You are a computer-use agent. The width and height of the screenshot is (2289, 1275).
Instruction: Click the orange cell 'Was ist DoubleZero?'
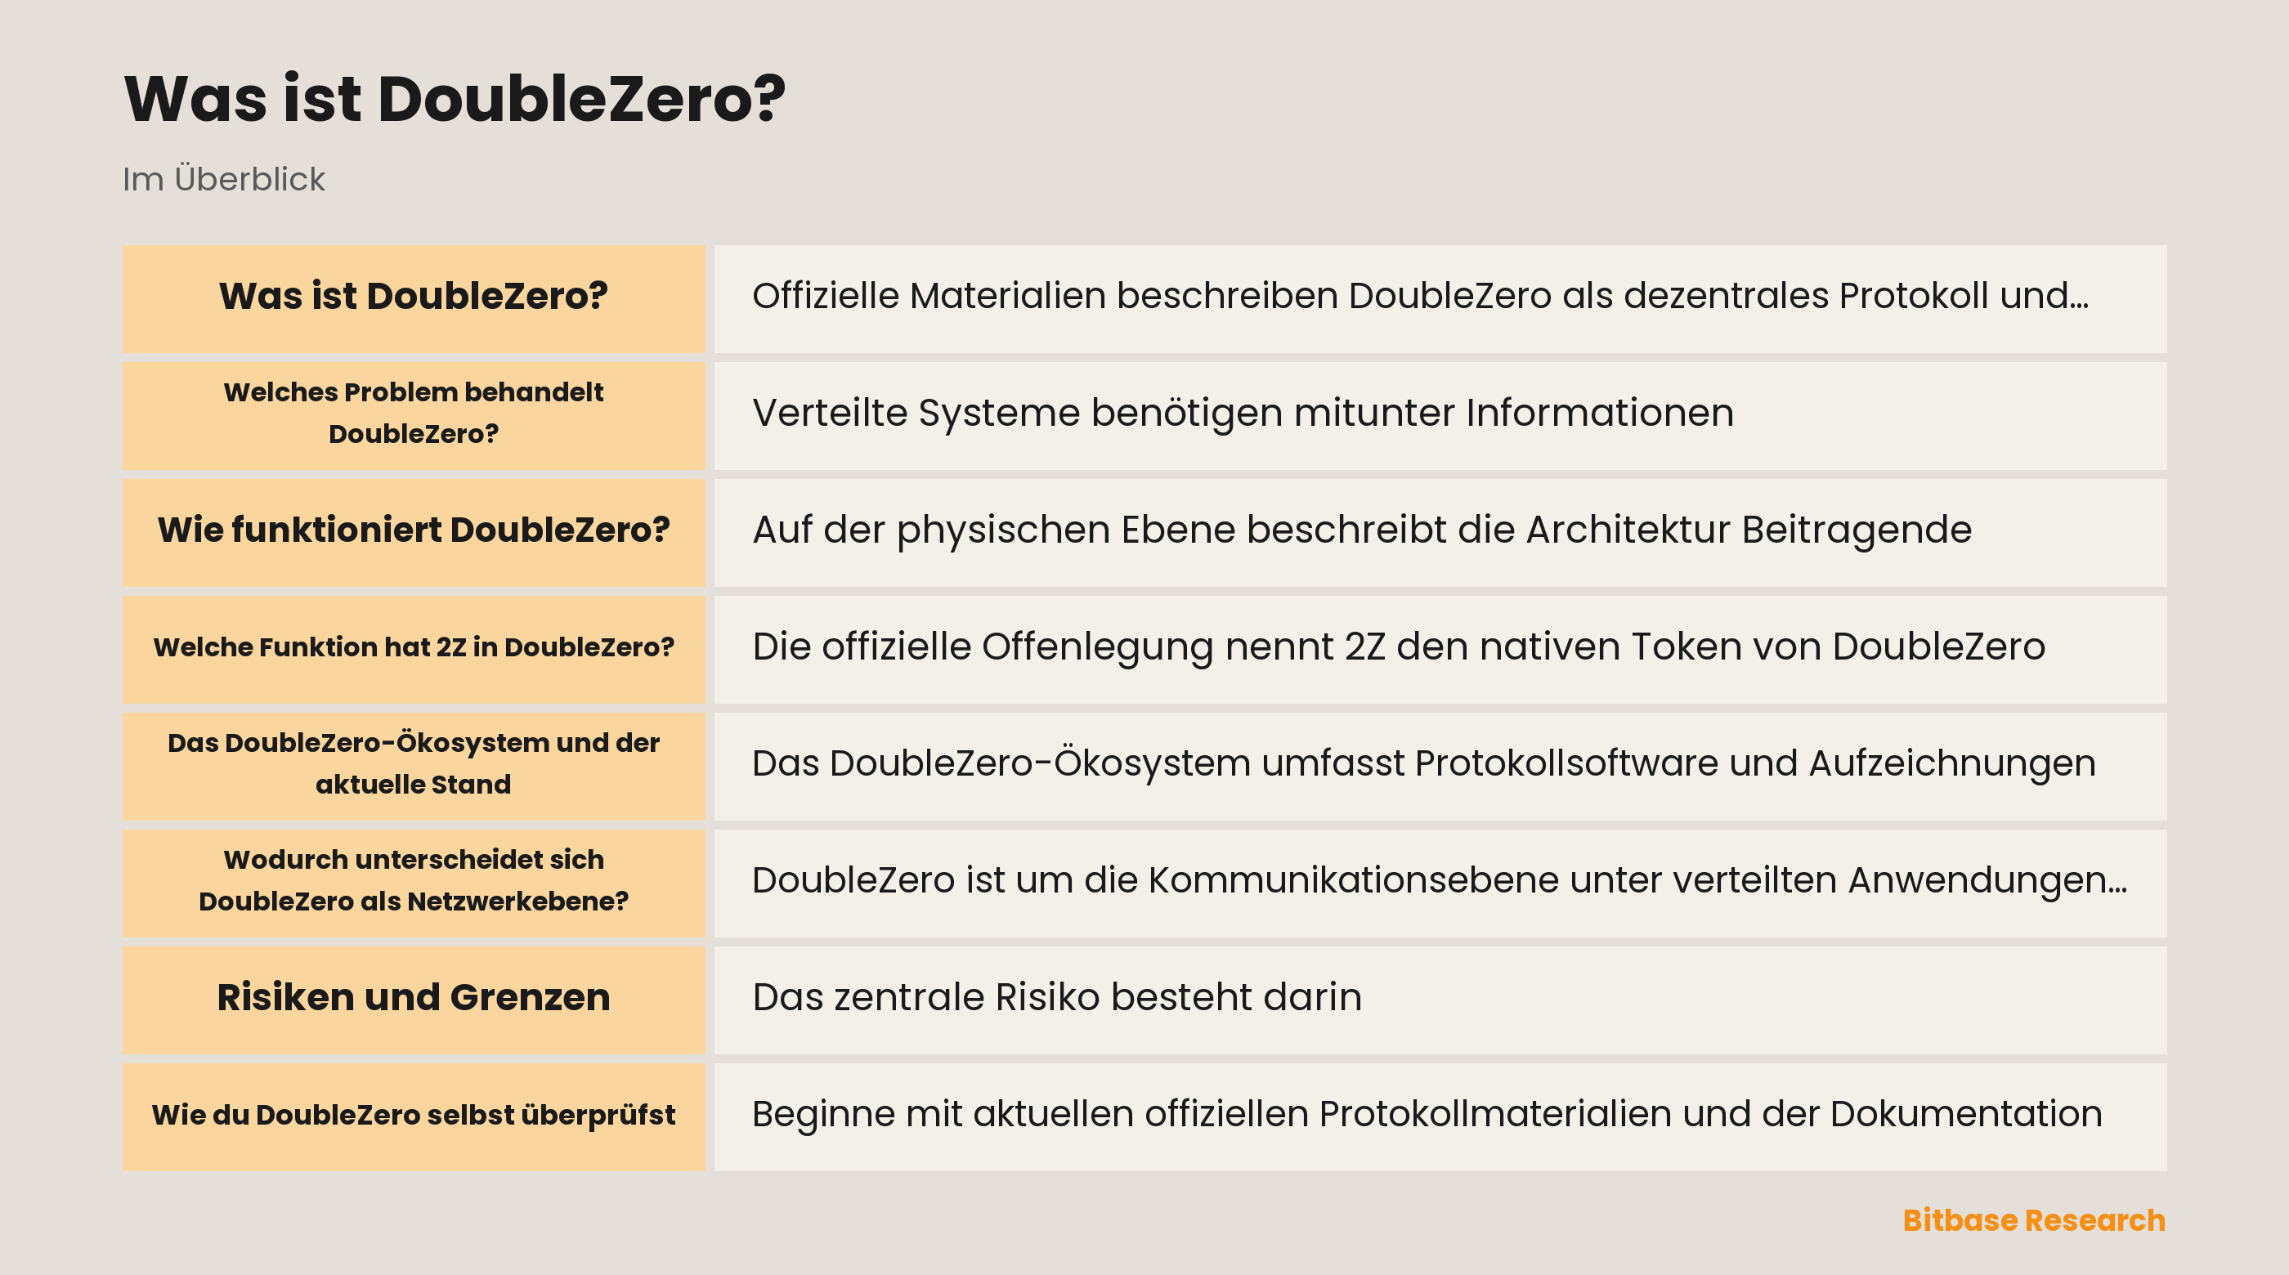tap(413, 298)
